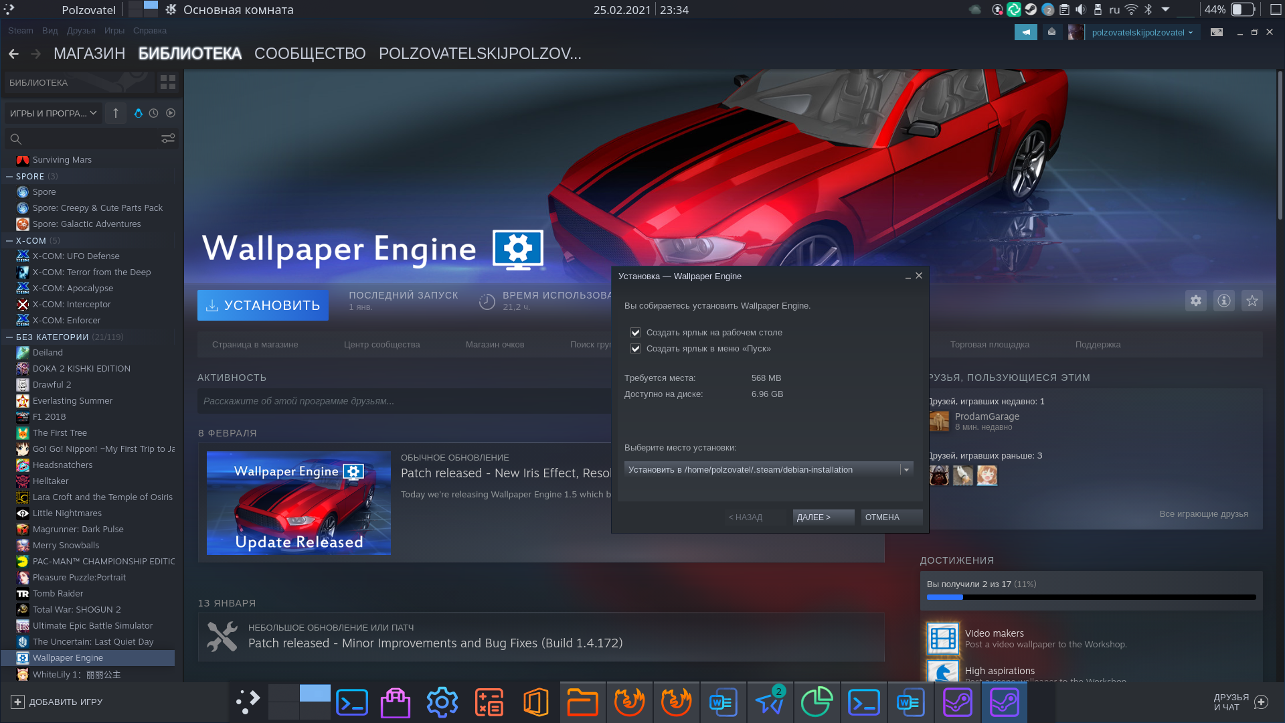1285x723 pixels.
Task: Click the library search magnifier
Action: pyautogui.click(x=16, y=139)
